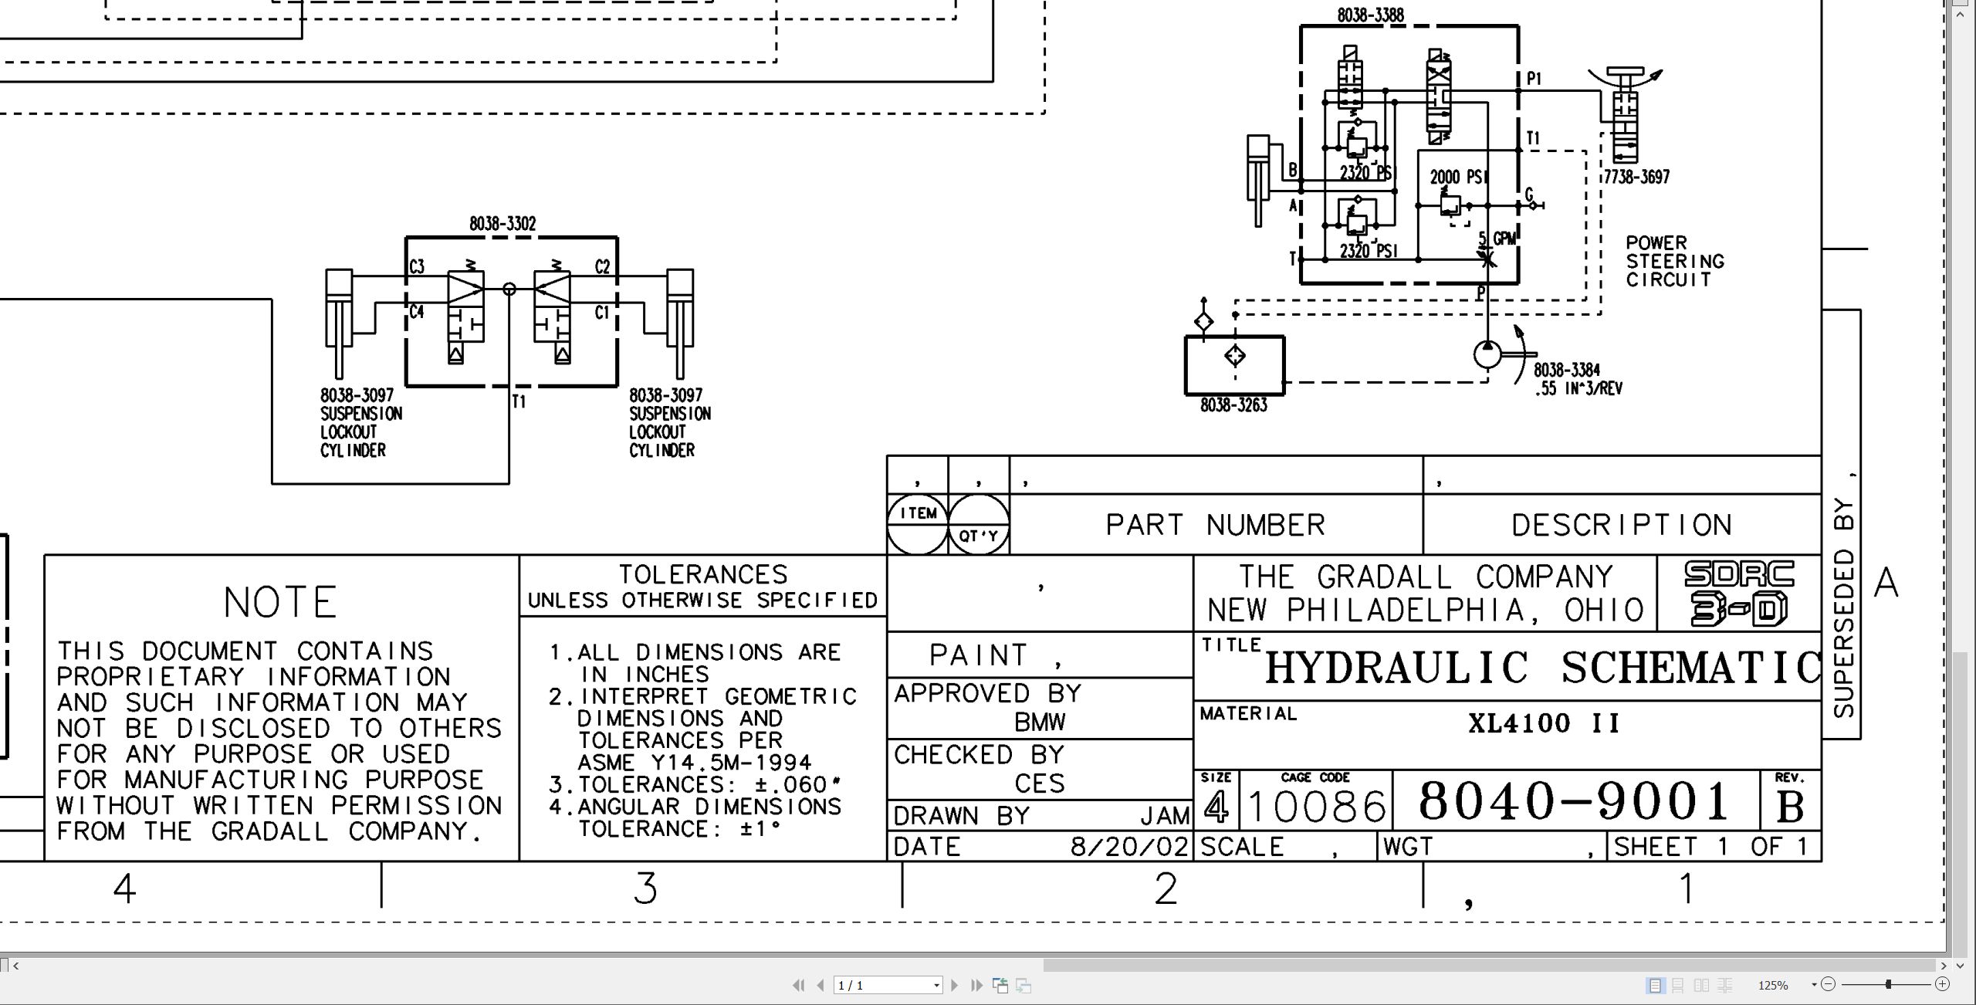1976x1005 pixels.
Task: Click vertical scrollbar up arrow
Action: (x=1960, y=14)
